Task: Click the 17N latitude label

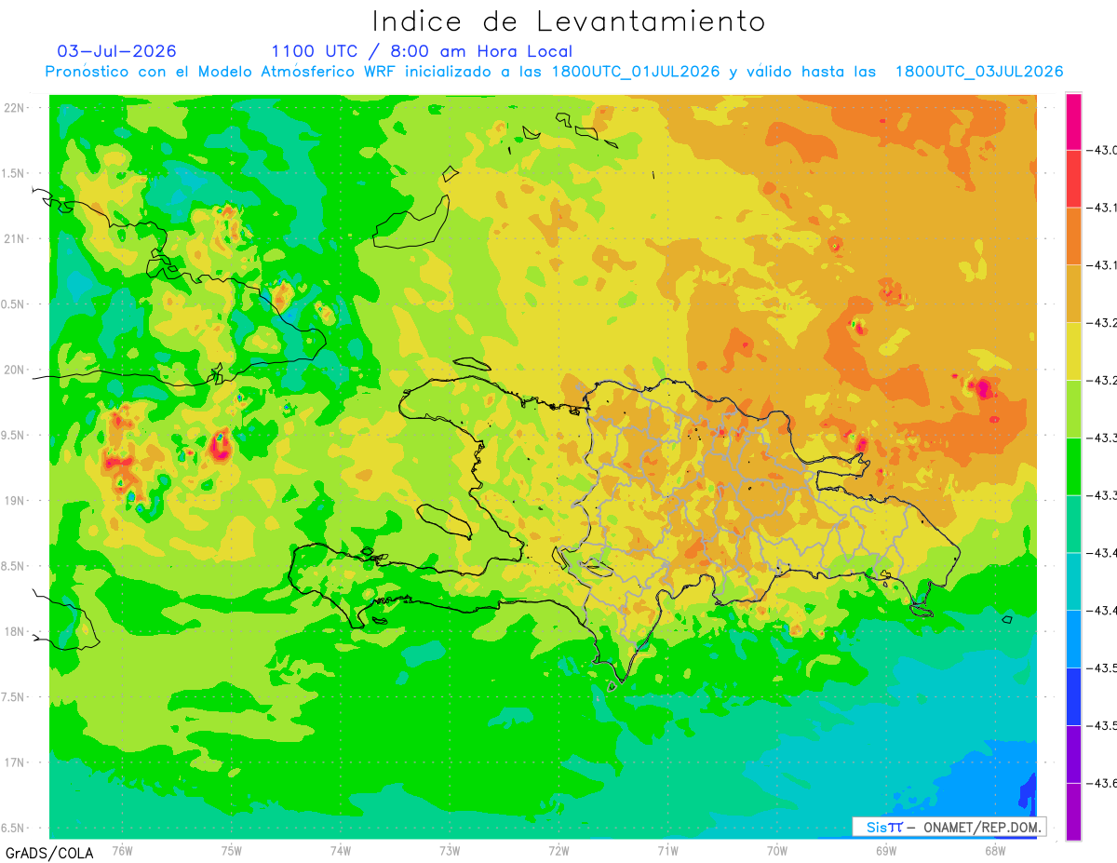Action: (15, 762)
